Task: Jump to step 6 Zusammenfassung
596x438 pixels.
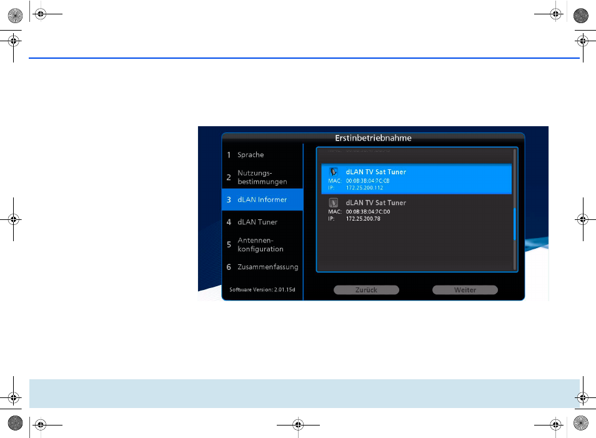Action: coord(262,267)
